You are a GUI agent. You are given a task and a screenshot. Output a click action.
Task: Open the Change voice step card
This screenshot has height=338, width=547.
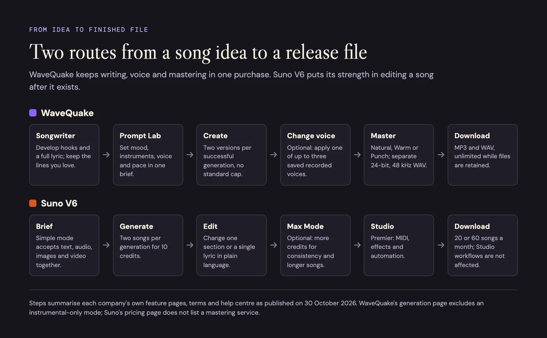click(x=315, y=155)
